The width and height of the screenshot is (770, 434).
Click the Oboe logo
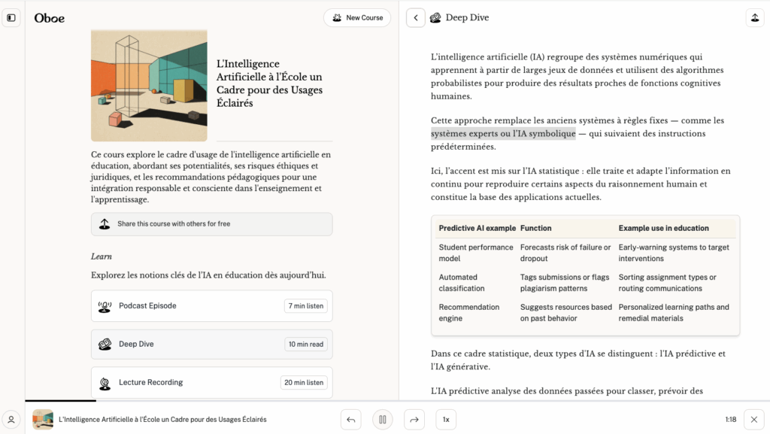50,18
